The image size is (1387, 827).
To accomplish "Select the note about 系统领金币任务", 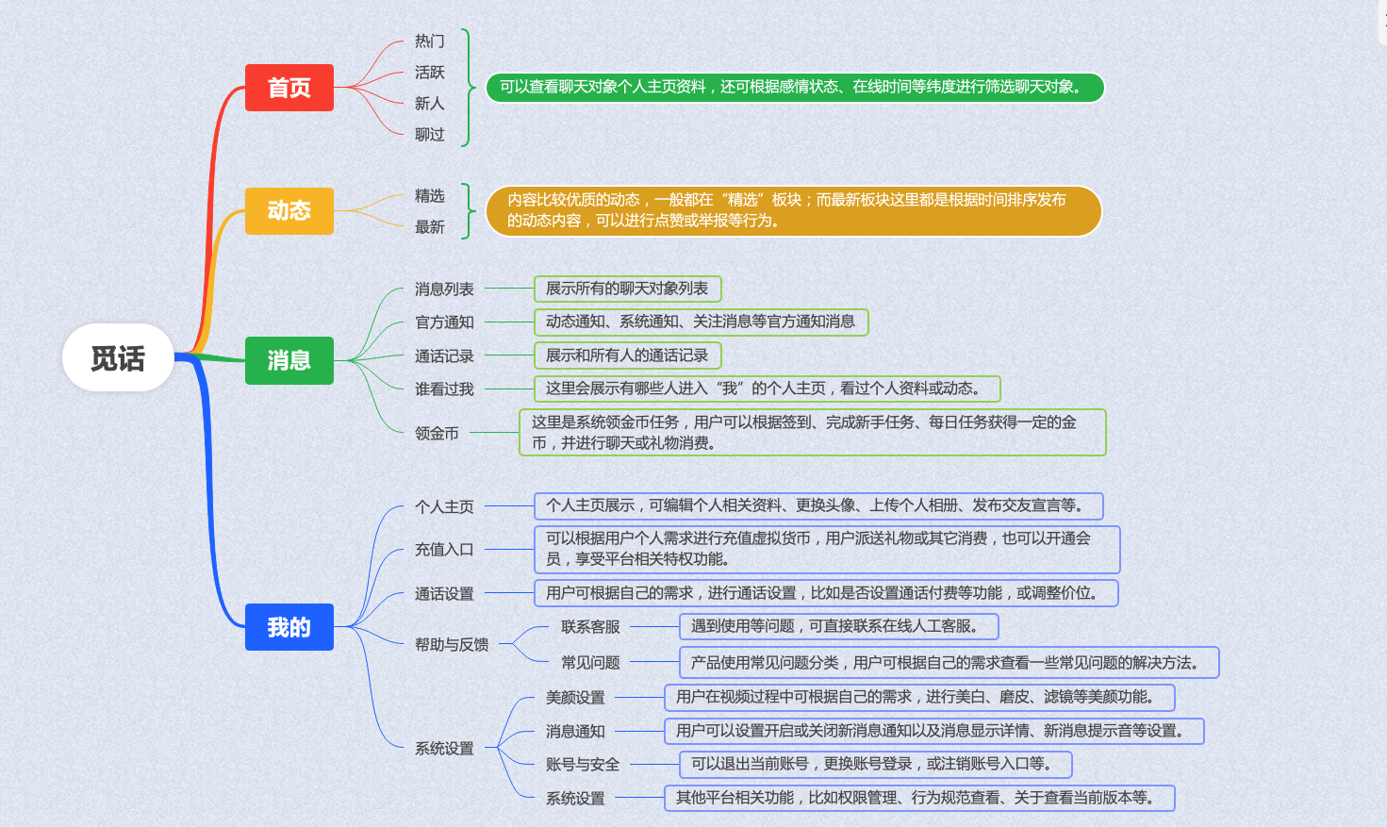I will (812, 433).
